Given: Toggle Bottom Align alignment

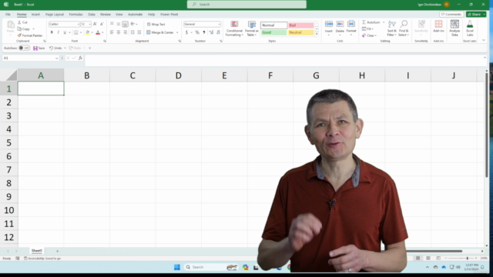Looking at the screenshot, I should [x=125, y=24].
